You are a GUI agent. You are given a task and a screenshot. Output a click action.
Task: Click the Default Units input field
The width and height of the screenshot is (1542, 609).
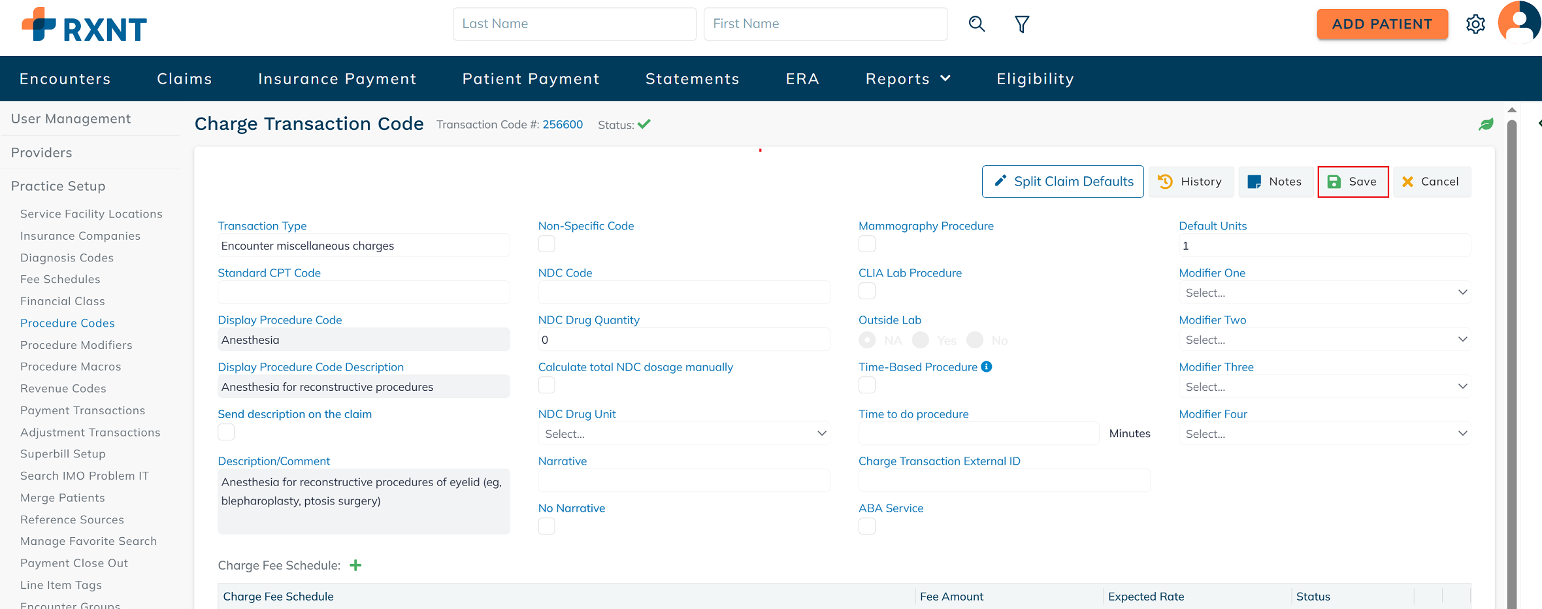pos(1324,246)
